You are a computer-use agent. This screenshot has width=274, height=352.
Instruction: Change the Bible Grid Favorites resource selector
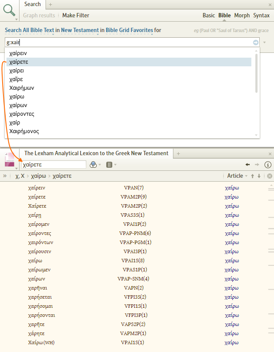[x=129, y=30]
